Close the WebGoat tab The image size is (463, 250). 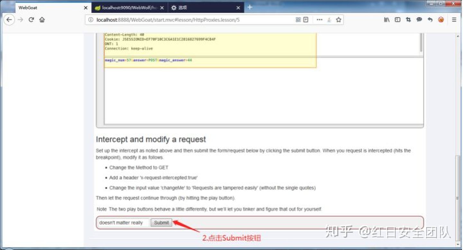85,8
